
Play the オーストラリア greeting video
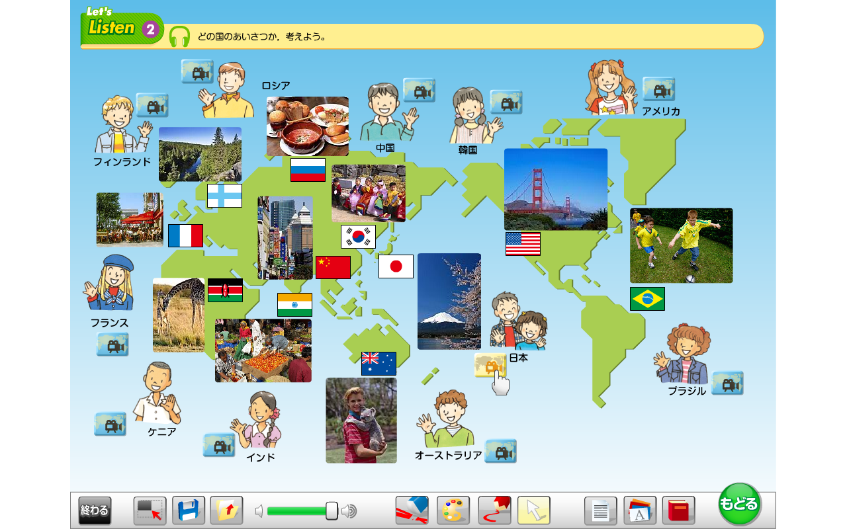[x=500, y=452]
